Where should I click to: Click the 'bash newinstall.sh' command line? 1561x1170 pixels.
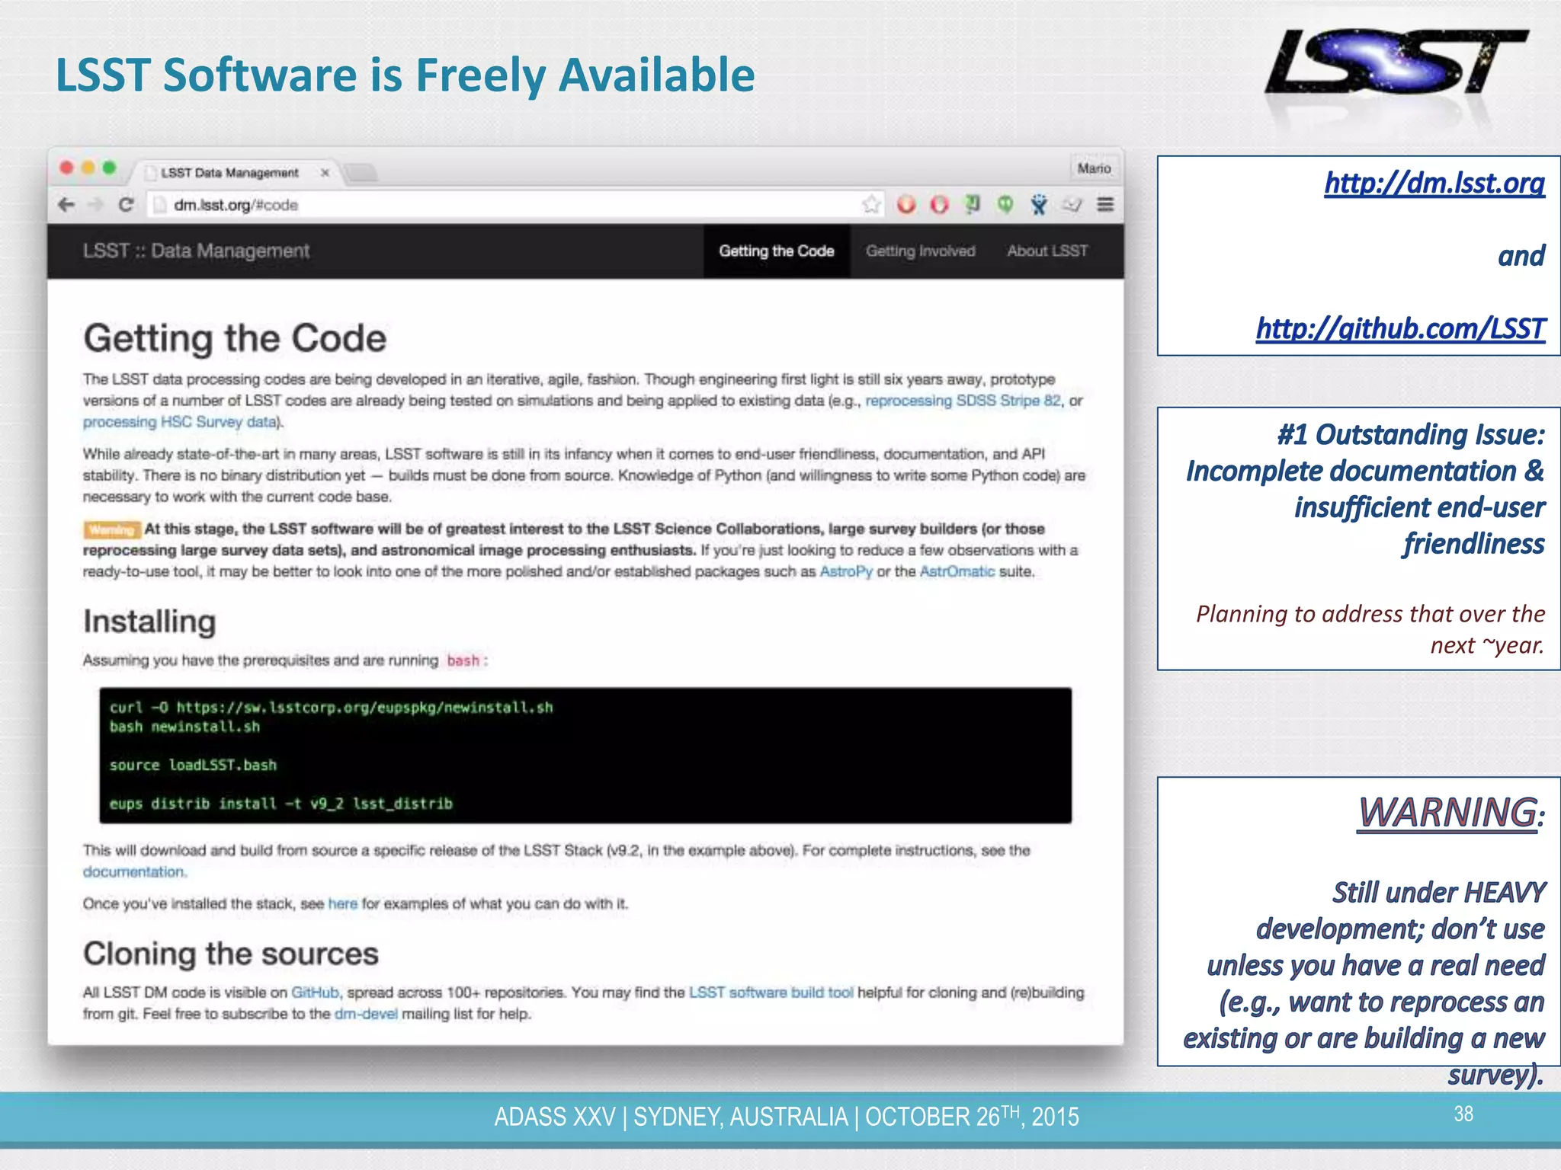pos(184,727)
